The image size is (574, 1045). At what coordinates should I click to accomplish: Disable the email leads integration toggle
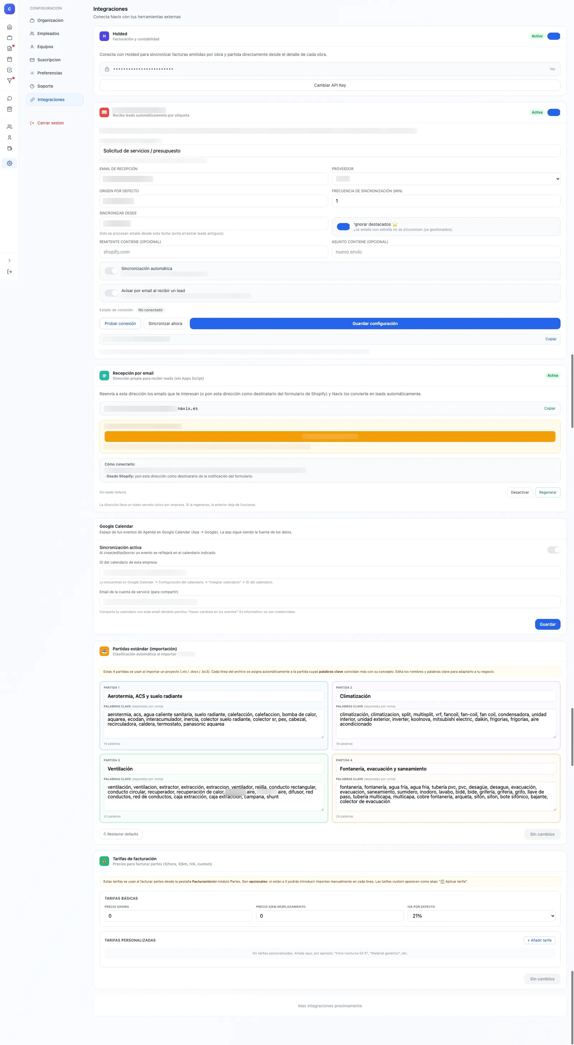tap(554, 112)
